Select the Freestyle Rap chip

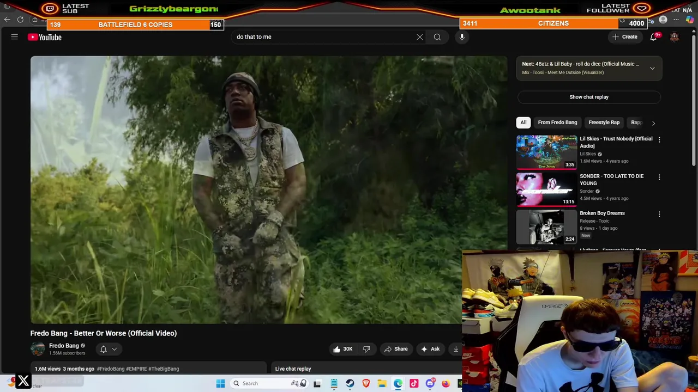tap(604, 122)
